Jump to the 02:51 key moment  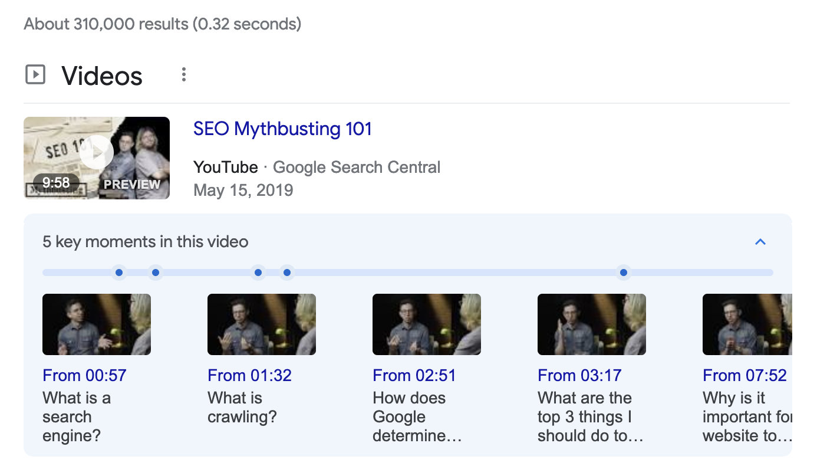click(x=414, y=375)
